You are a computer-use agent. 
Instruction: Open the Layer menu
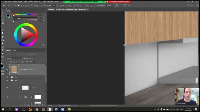(20, 2)
